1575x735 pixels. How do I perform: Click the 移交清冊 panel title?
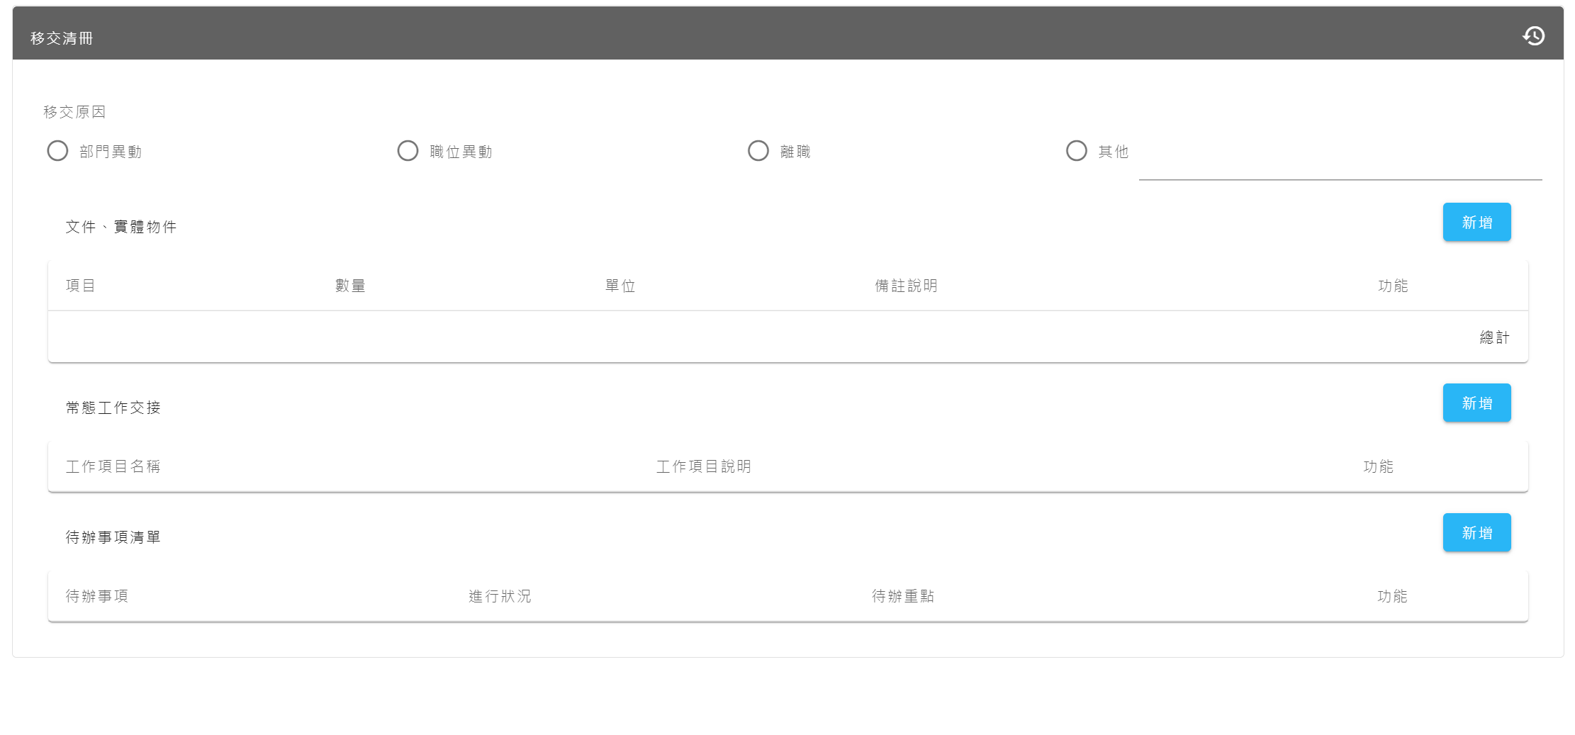[x=62, y=38]
